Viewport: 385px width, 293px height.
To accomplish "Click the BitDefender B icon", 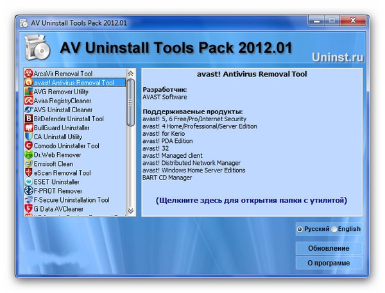I will tap(29, 119).
